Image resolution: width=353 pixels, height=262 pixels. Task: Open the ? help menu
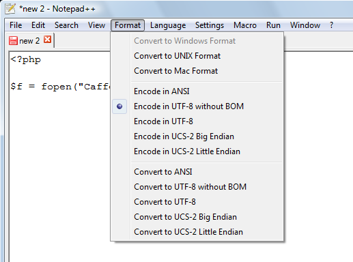[x=331, y=25]
